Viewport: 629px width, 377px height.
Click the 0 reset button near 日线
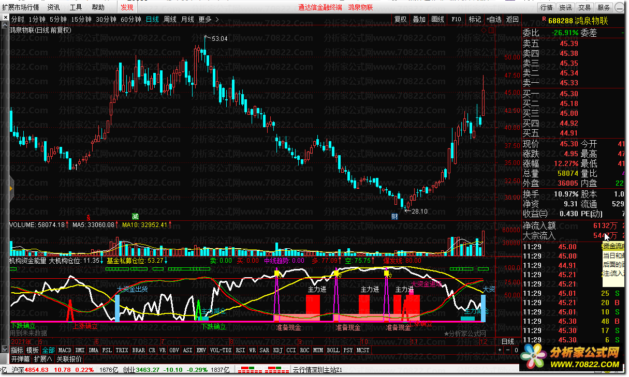[516, 350]
